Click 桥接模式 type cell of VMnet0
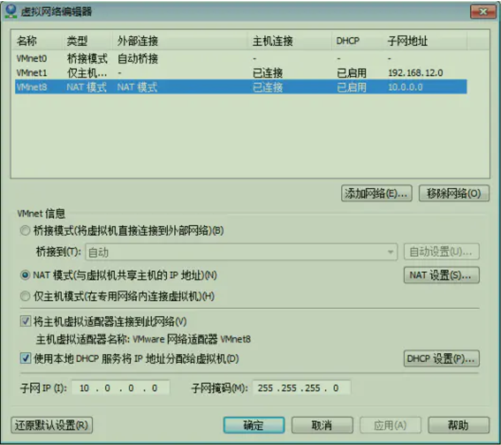Screen dimensions: 501x445 [x=87, y=58]
